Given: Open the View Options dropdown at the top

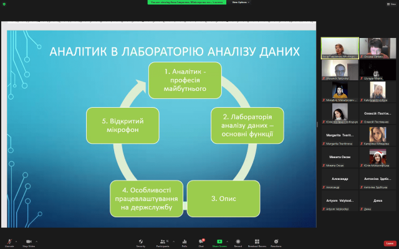Looking at the screenshot, I should point(240,2).
